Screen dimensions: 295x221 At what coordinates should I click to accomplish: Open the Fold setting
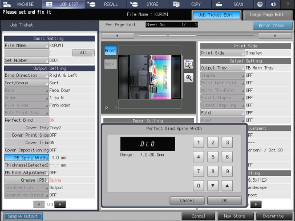pos(223,113)
